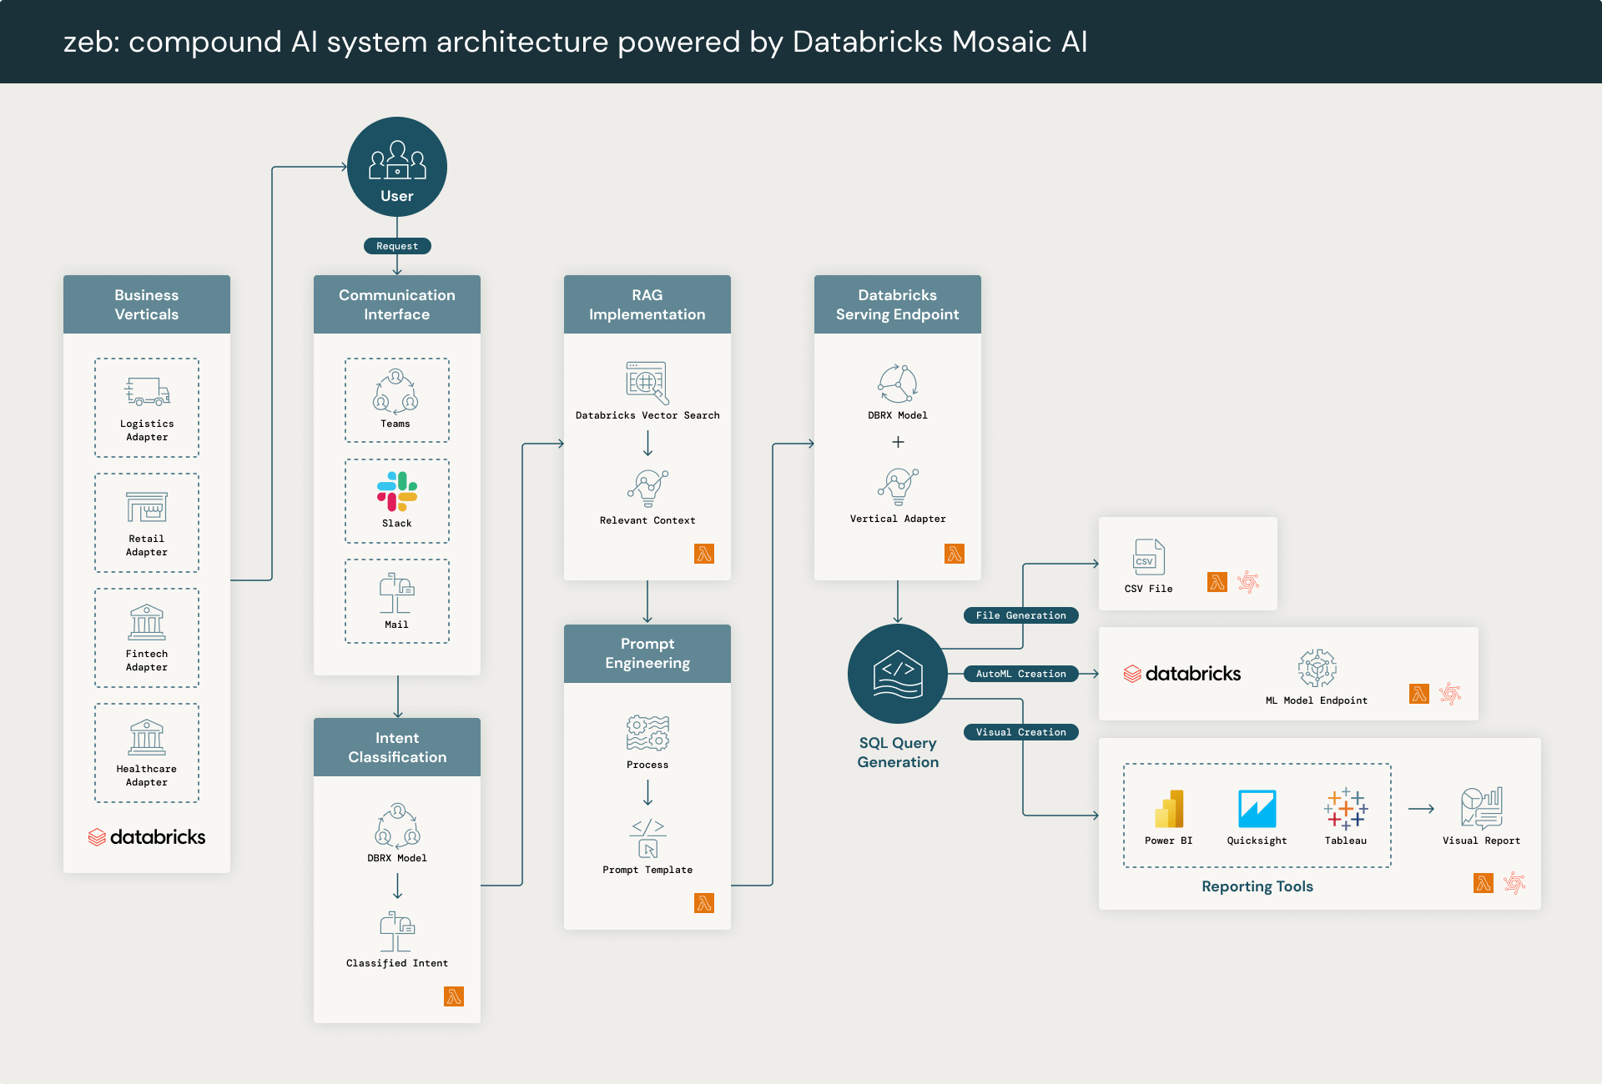Click the Quicksight icon

1257,808
